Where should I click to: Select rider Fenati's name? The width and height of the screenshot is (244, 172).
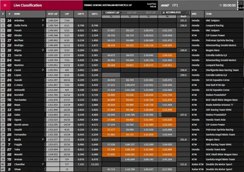(18, 30)
